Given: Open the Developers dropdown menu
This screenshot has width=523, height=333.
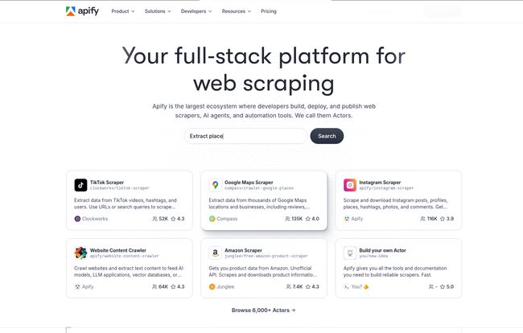Looking at the screenshot, I should [196, 11].
